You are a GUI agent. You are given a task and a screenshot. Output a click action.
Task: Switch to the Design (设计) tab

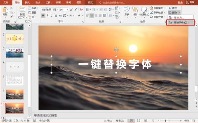coord(38,2)
